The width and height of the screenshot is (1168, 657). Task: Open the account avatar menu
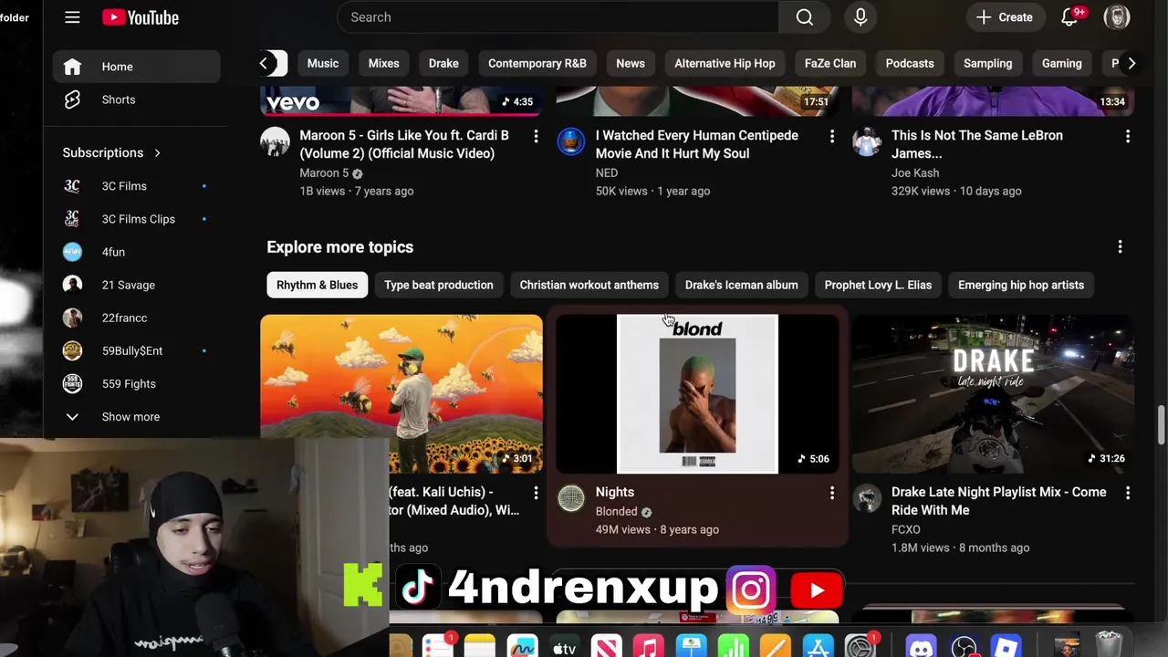coord(1117,16)
